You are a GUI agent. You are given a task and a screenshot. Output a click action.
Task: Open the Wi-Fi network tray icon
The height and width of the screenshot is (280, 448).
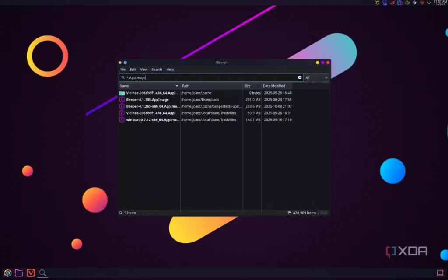tap(422, 3)
